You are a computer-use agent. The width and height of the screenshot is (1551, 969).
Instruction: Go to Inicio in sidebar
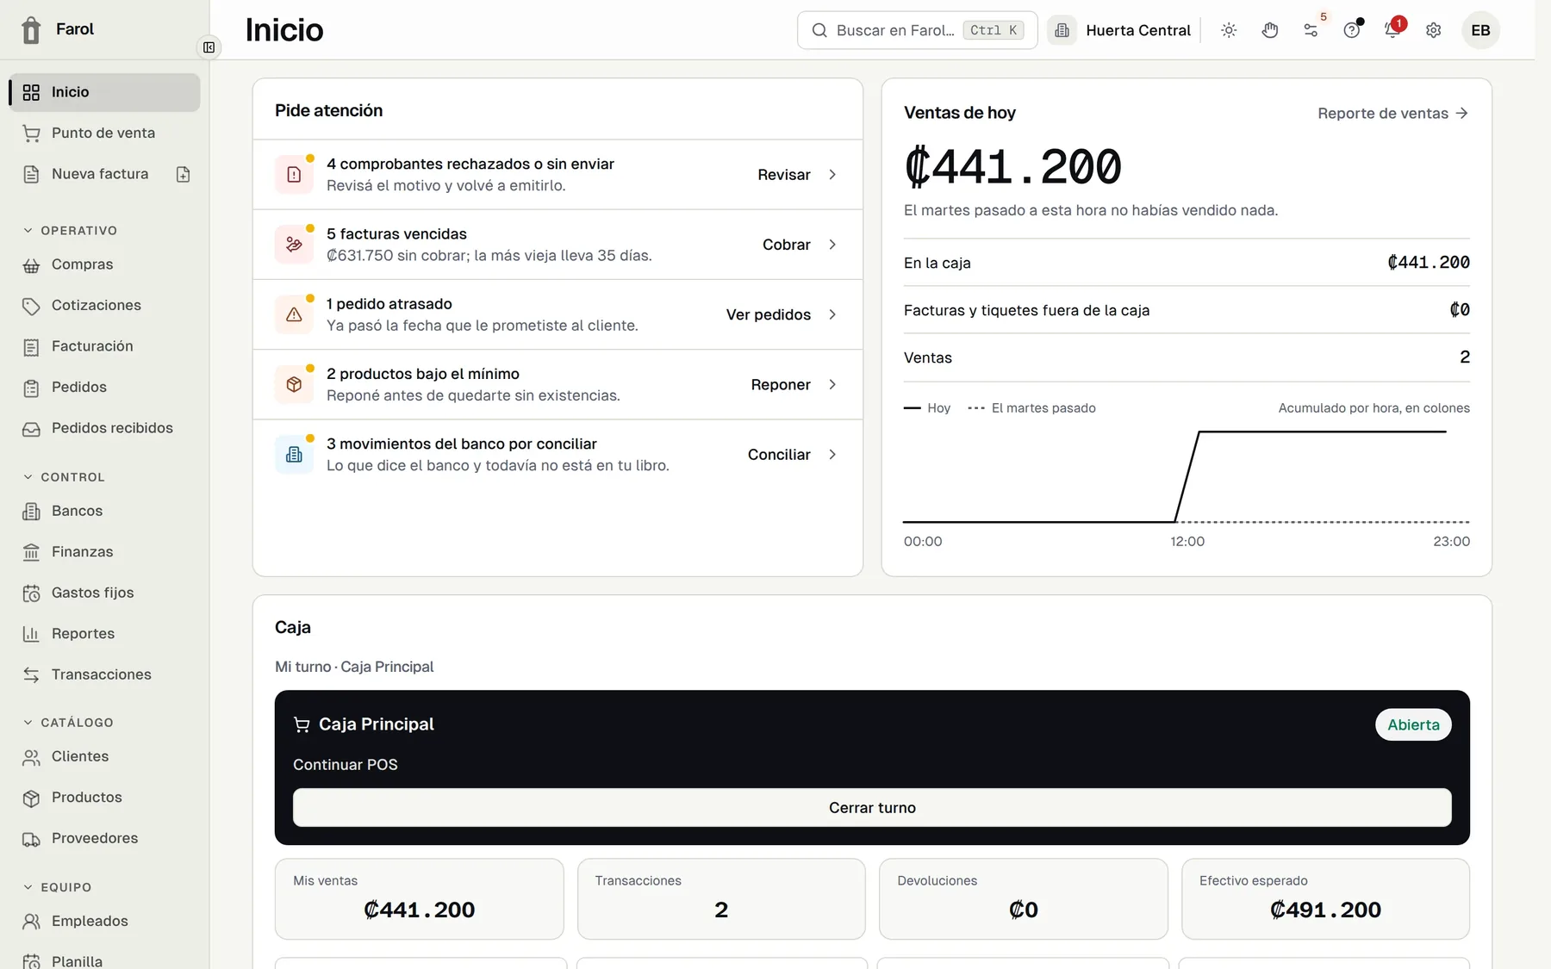[x=105, y=92]
